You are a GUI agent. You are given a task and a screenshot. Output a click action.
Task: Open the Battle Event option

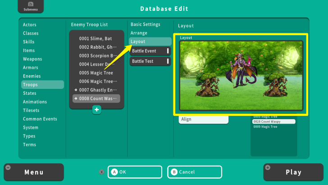(150, 51)
